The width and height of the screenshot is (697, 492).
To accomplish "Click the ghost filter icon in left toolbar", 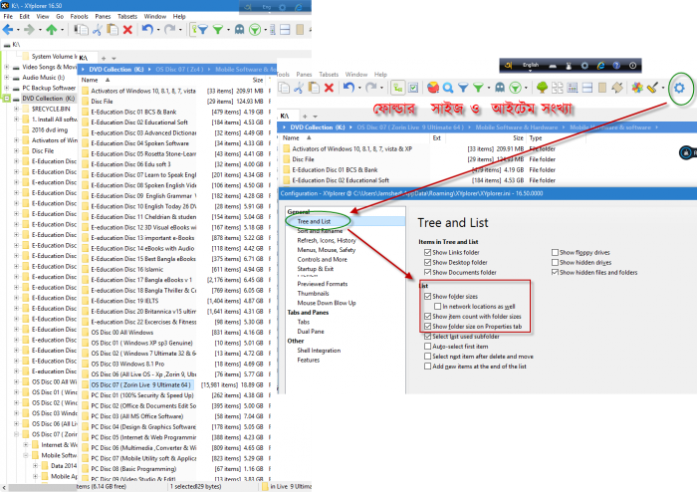I will click(239, 30).
